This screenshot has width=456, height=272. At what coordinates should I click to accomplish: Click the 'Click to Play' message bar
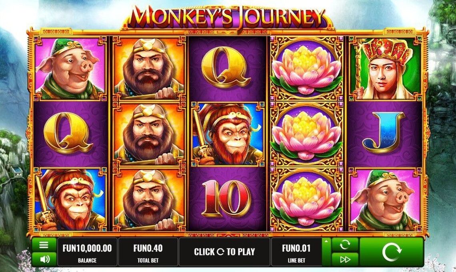[224, 252]
